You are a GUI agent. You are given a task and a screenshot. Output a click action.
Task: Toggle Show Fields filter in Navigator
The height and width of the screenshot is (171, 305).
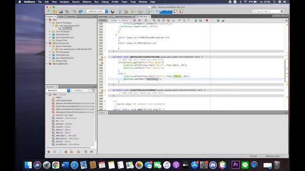click(x=54, y=152)
